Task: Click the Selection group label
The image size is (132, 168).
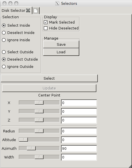Action: 10,17
